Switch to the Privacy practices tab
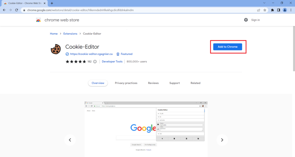295x157 pixels. pyautogui.click(x=126, y=83)
